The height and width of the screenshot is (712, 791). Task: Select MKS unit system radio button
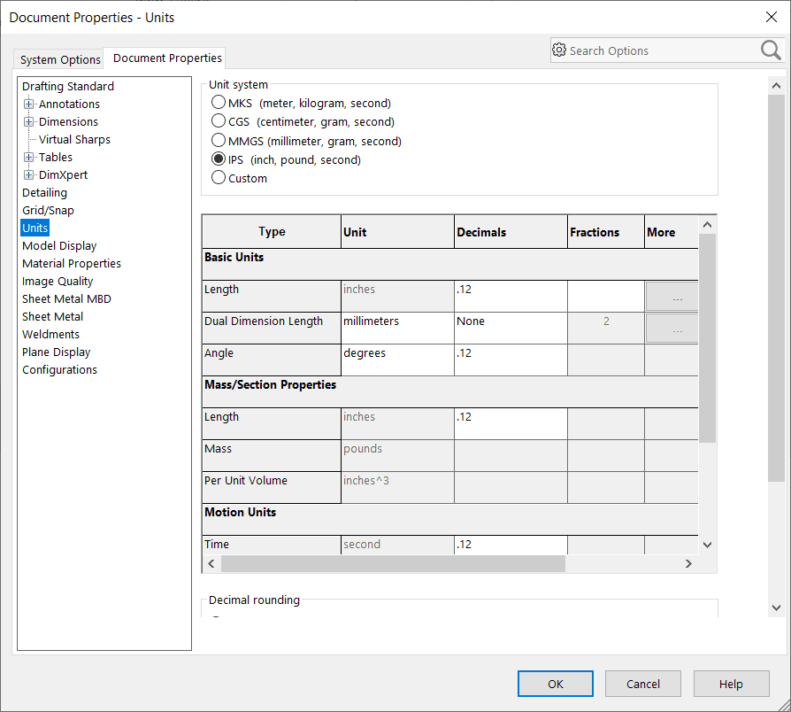(219, 103)
